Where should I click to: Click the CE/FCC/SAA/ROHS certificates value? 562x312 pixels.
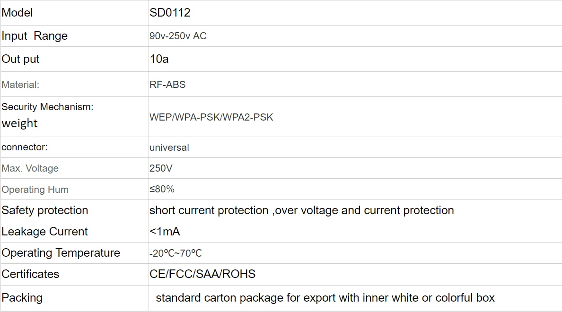tap(202, 274)
